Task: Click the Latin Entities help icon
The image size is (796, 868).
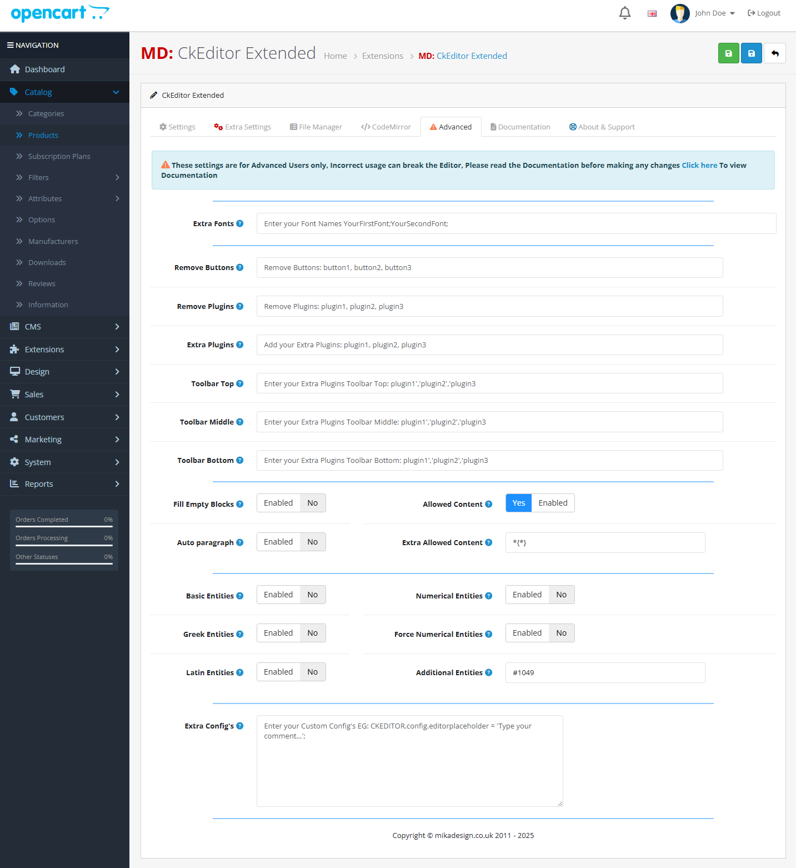Action: pyautogui.click(x=240, y=672)
